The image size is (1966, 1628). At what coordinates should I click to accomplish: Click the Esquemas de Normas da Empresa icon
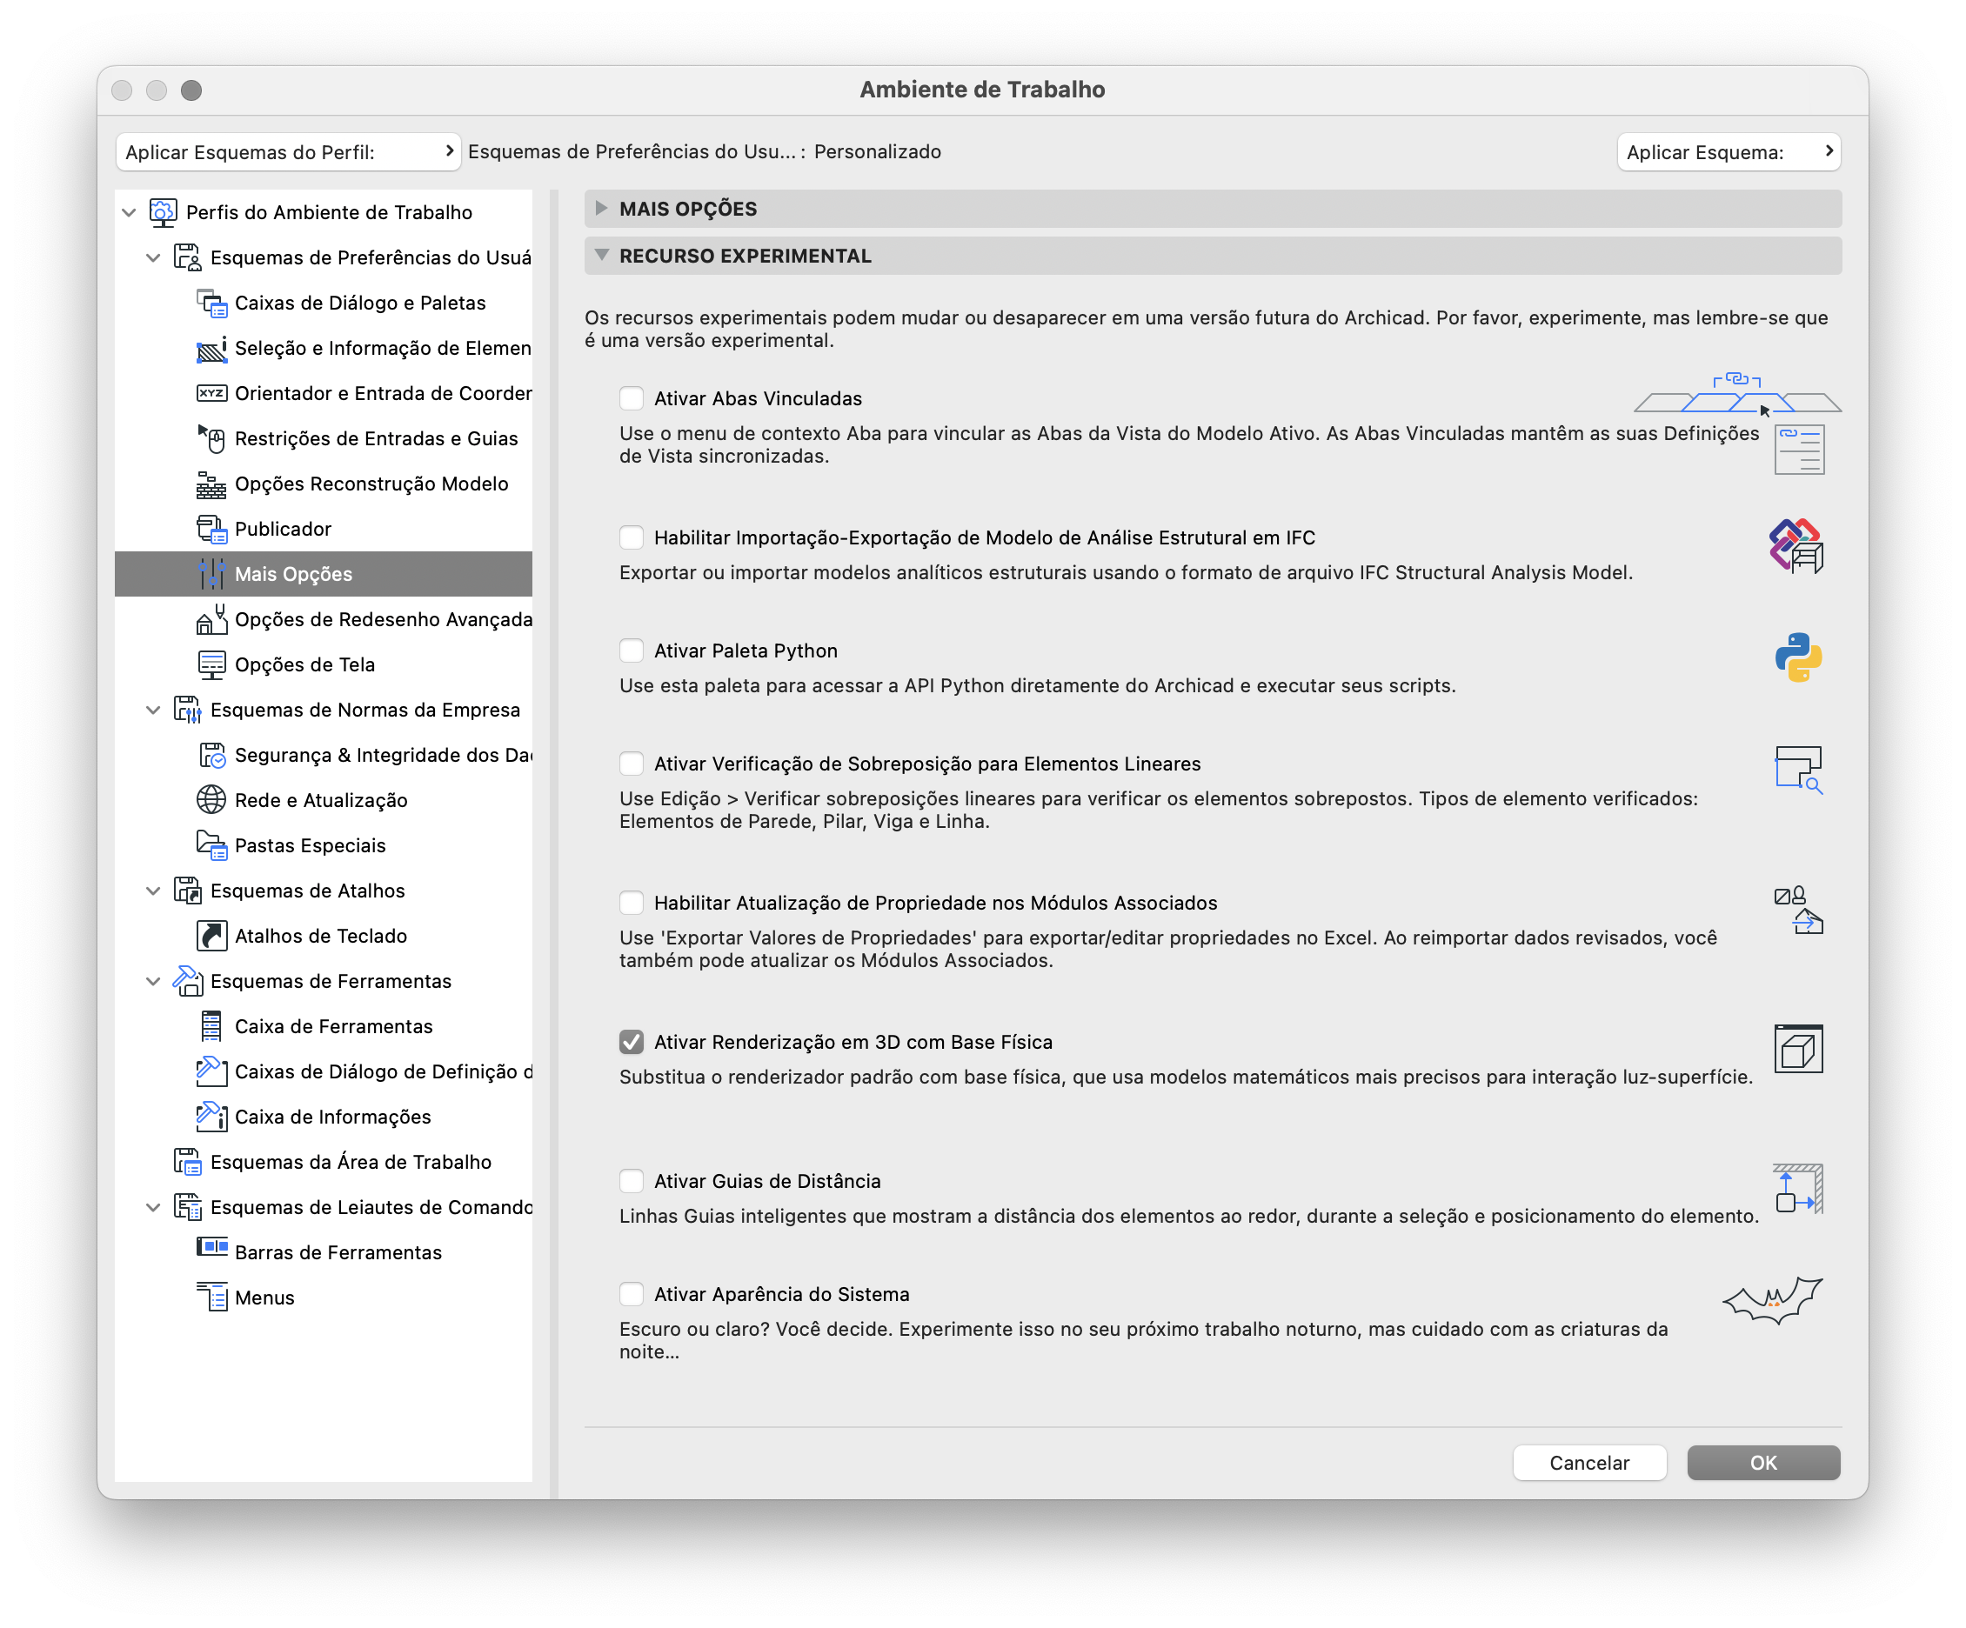(187, 710)
